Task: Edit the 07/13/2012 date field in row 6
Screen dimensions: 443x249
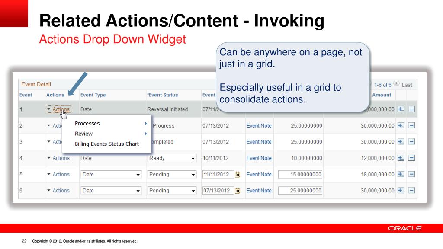Action: (x=218, y=191)
